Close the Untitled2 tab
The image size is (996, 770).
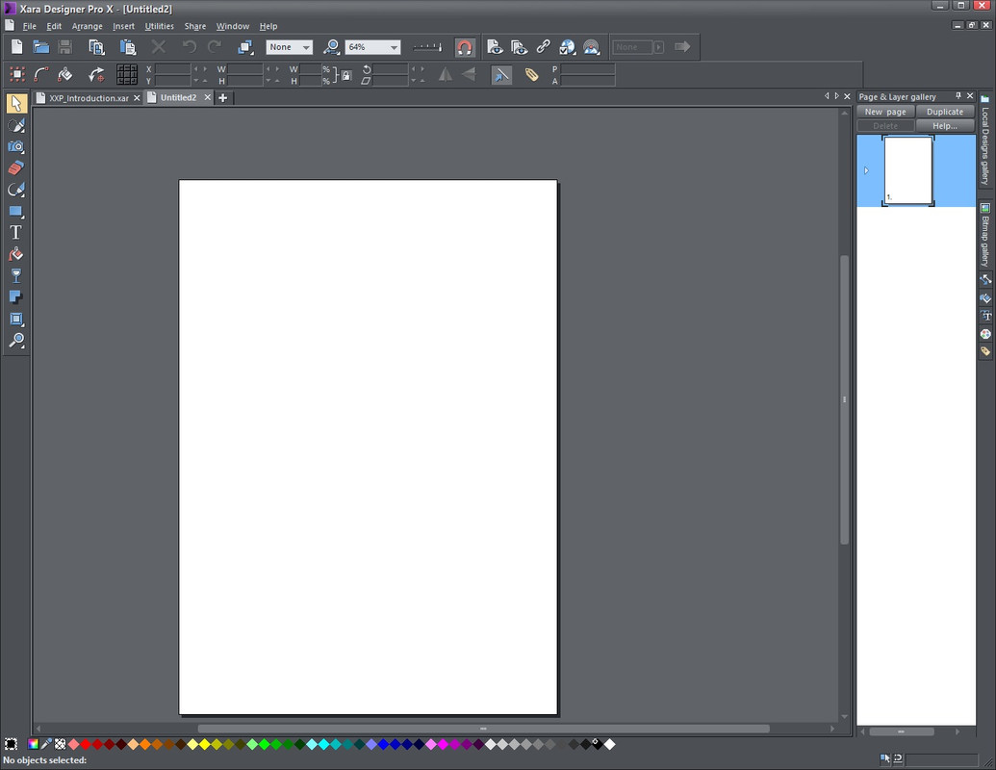207,97
